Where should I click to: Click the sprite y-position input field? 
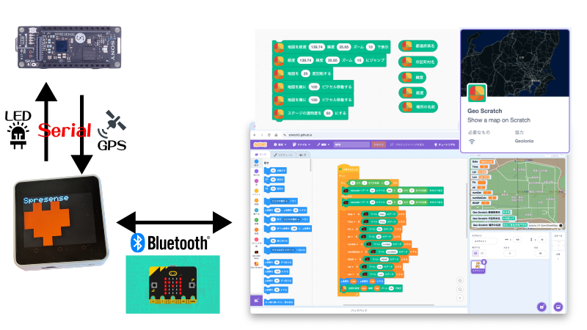[x=541, y=240]
